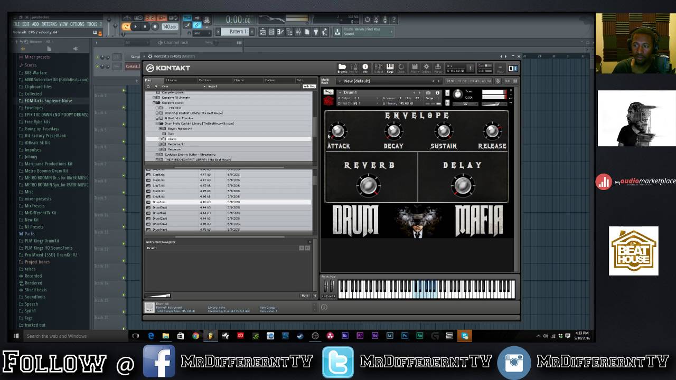This screenshot has height=380, width=676.
Task: Open the FL Studio FILE menu
Action: tap(16, 24)
